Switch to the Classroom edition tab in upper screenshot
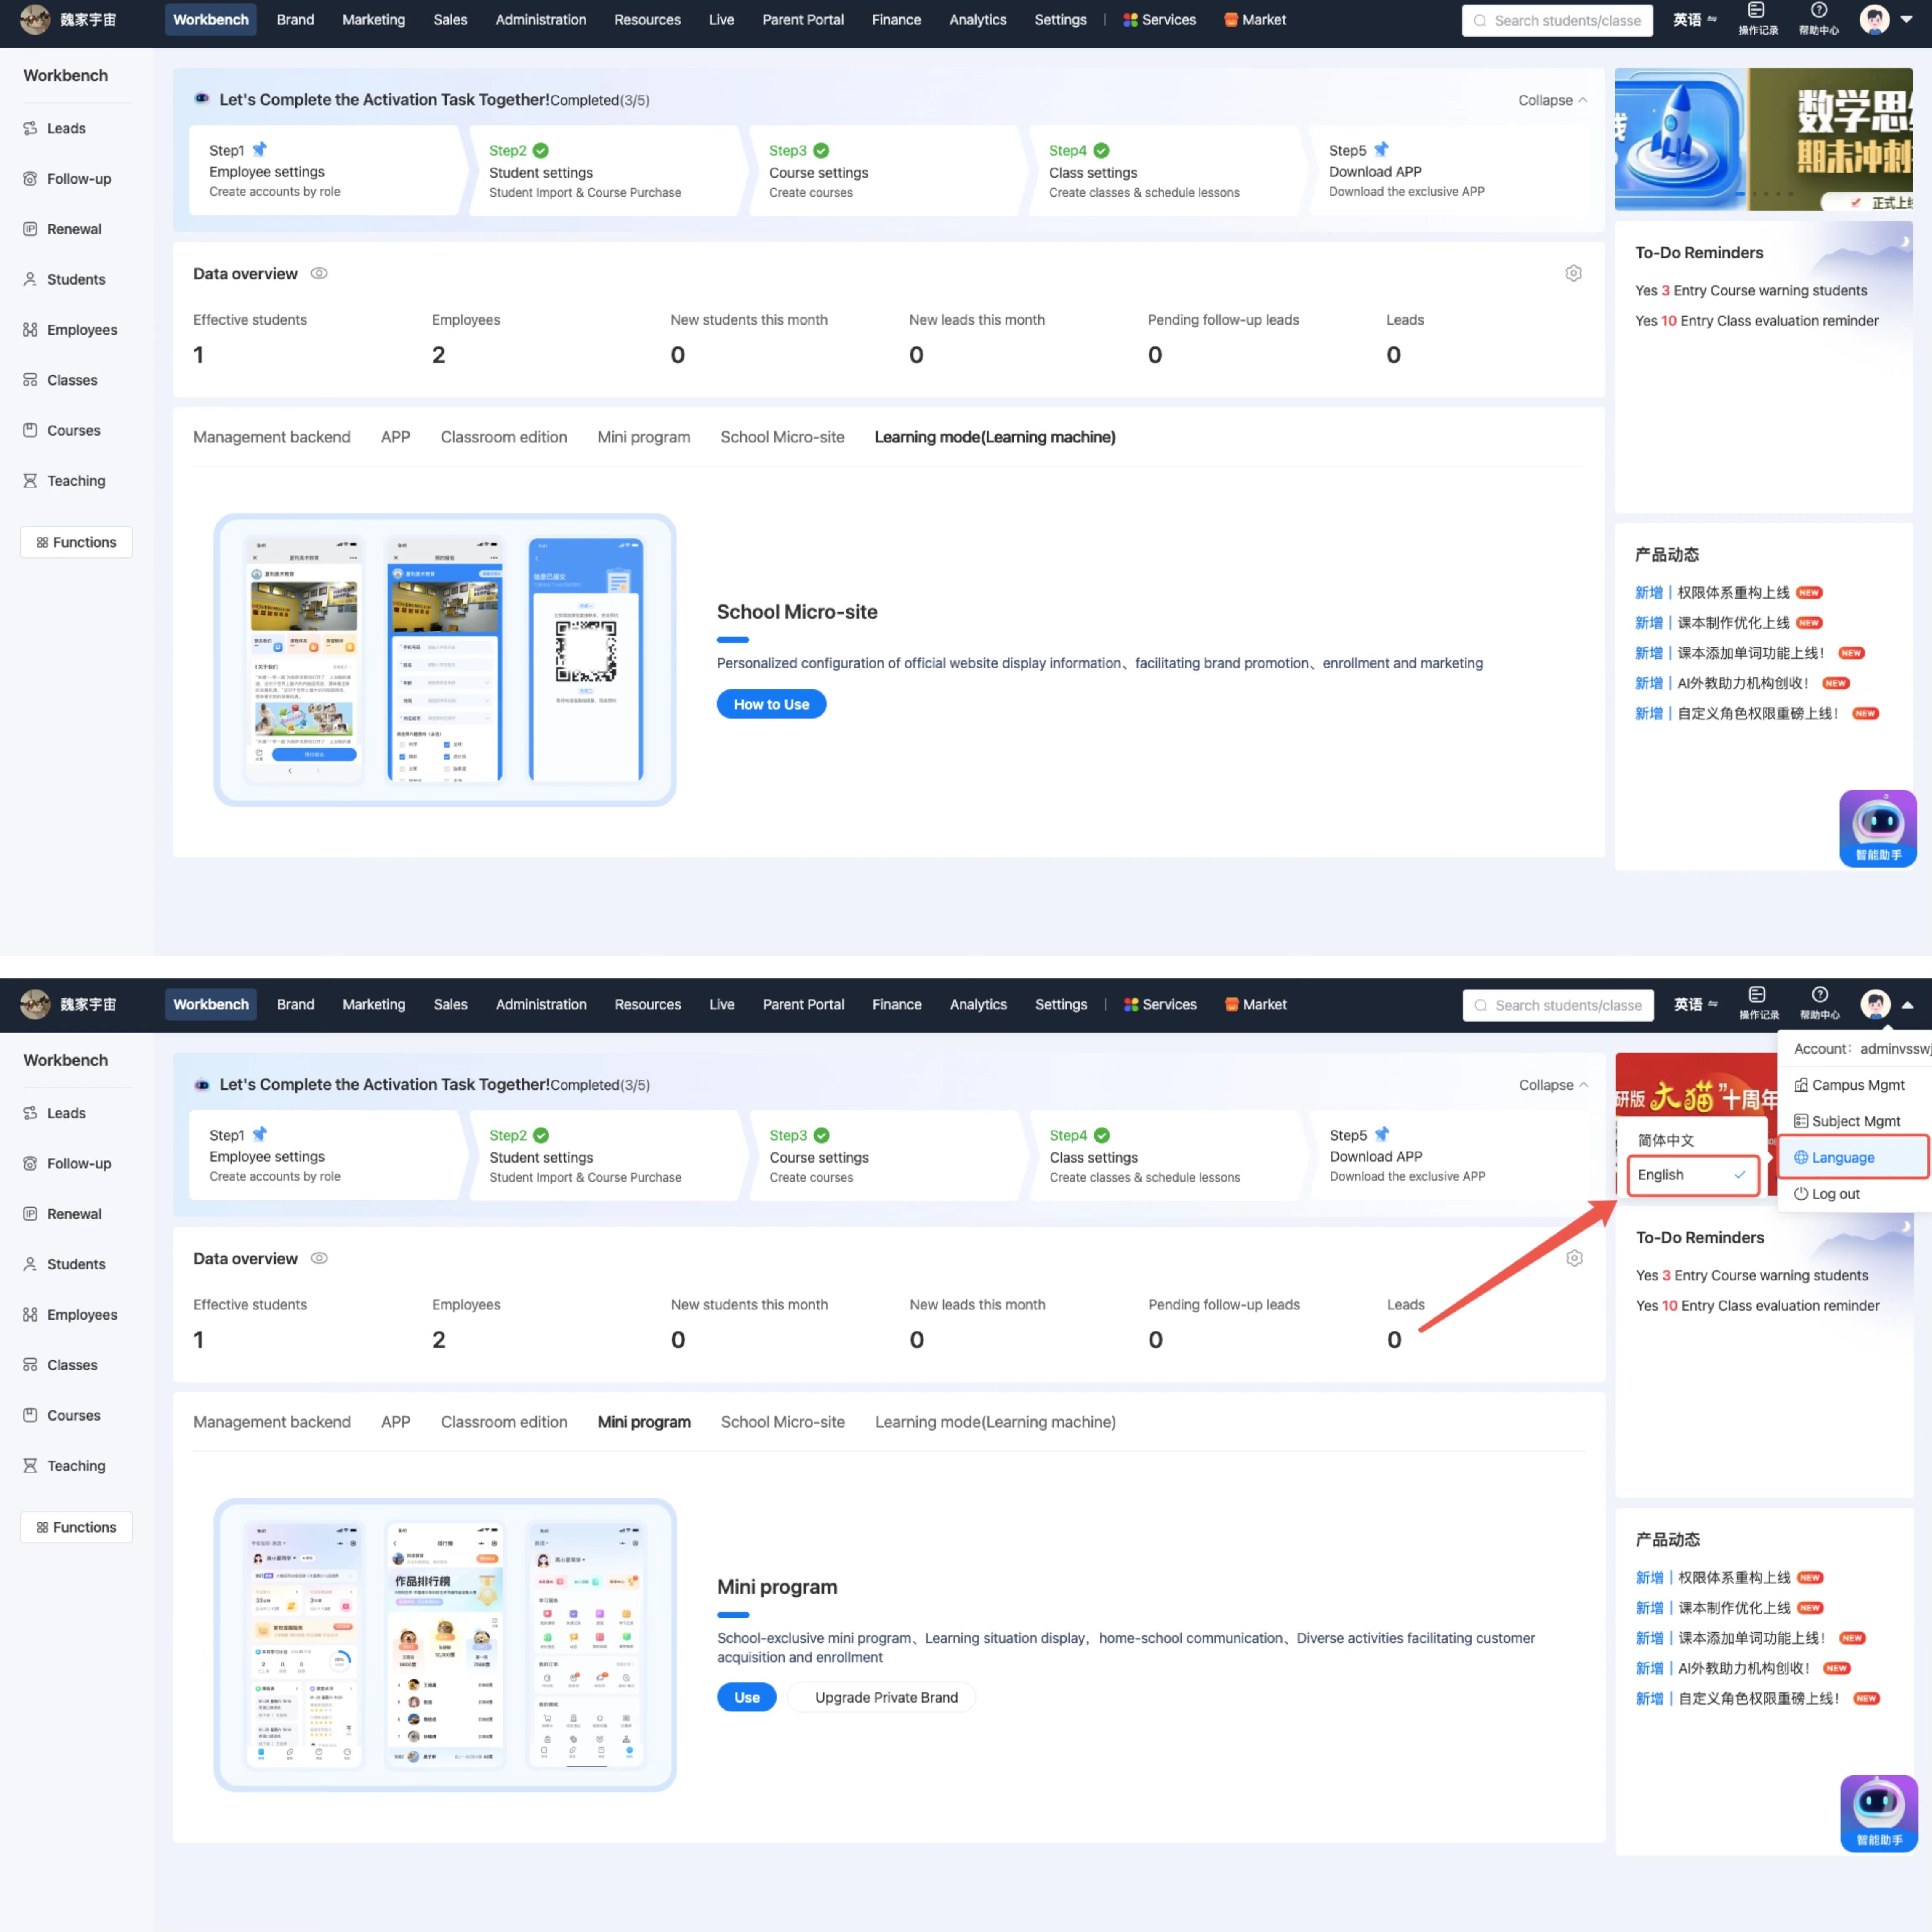 point(504,437)
